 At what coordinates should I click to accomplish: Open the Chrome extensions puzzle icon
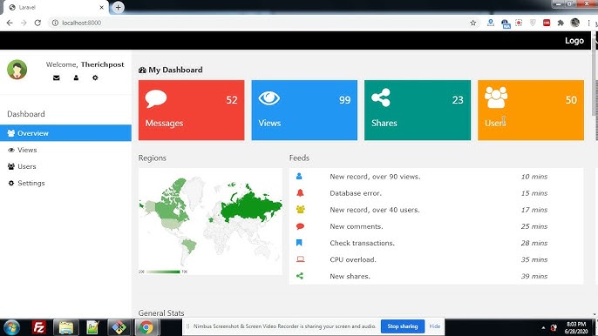[561, 23]
